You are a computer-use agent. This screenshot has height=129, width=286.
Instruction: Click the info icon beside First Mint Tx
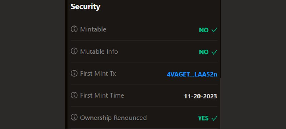coord(74,73)
